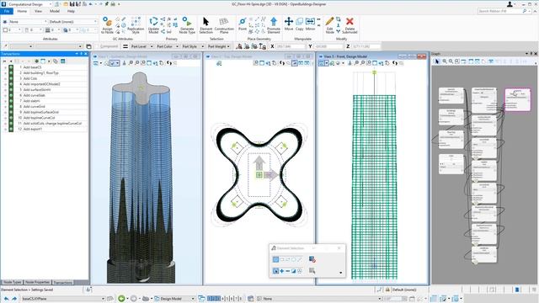The width and height of the screenshot is (539, 303).
Task: Open the Part Style dropdown
Action: pos(193,46)
